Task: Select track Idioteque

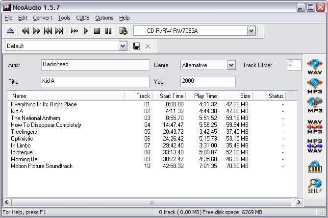Action: click(22, 152)
